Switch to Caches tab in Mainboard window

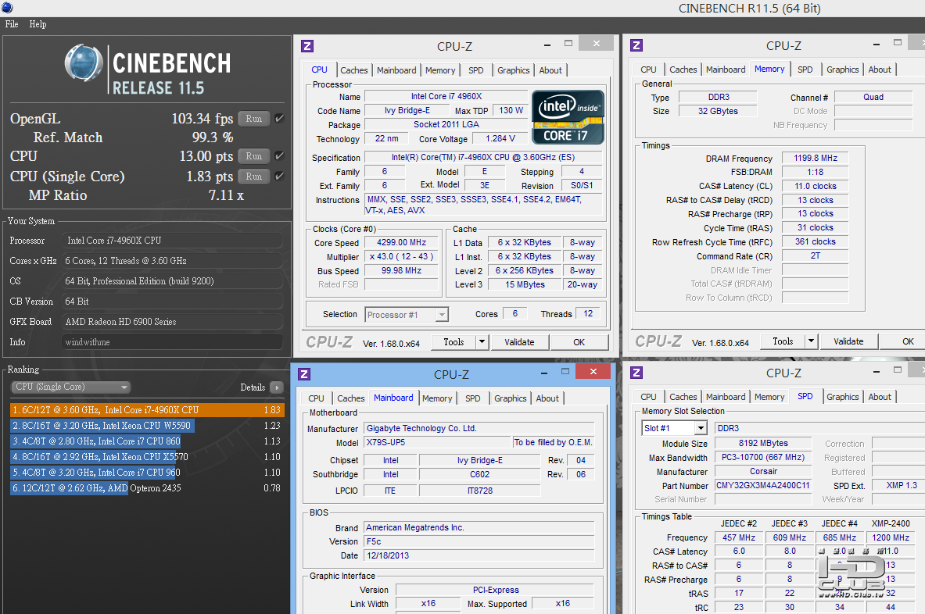351,398
